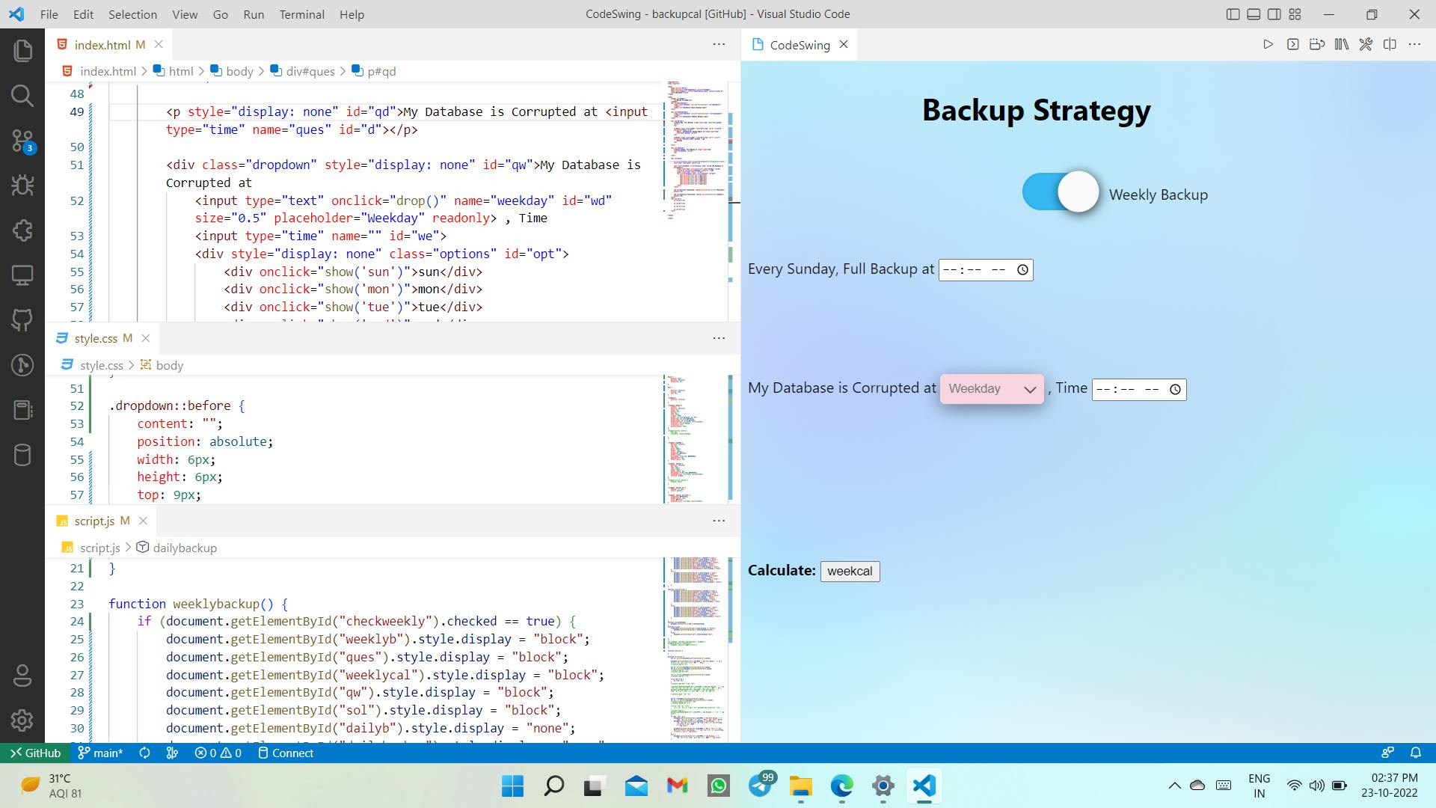Open the Manage gear in activity bar
Screen dimensions: 1436x808
(x=22, y=720)
